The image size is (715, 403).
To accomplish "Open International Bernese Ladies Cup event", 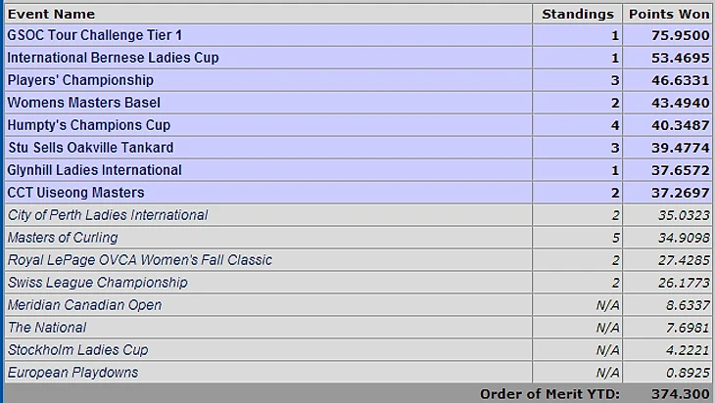I will (x=113, y=58).
